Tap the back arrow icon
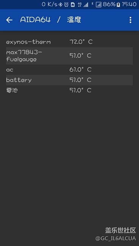This screenshot has width=139, height=246. pos(9,20)
